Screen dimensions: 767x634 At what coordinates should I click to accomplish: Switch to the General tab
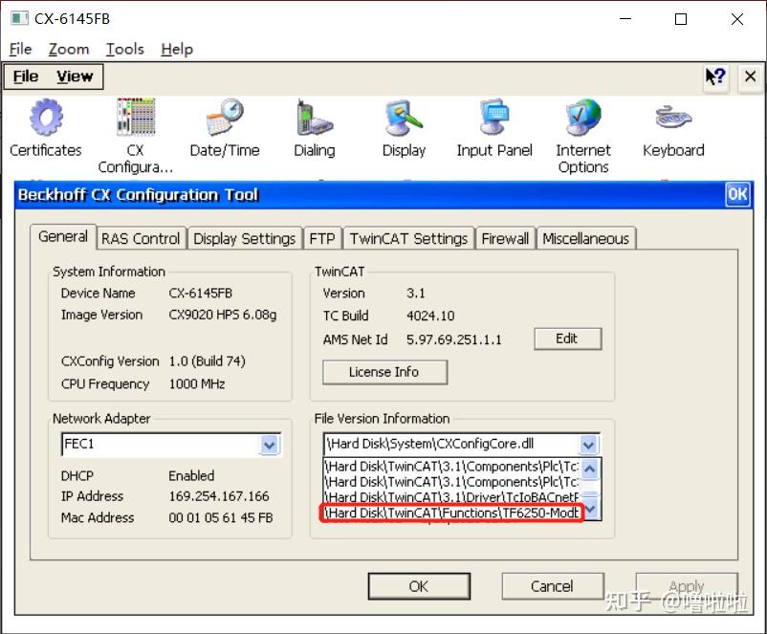point(62,237)
